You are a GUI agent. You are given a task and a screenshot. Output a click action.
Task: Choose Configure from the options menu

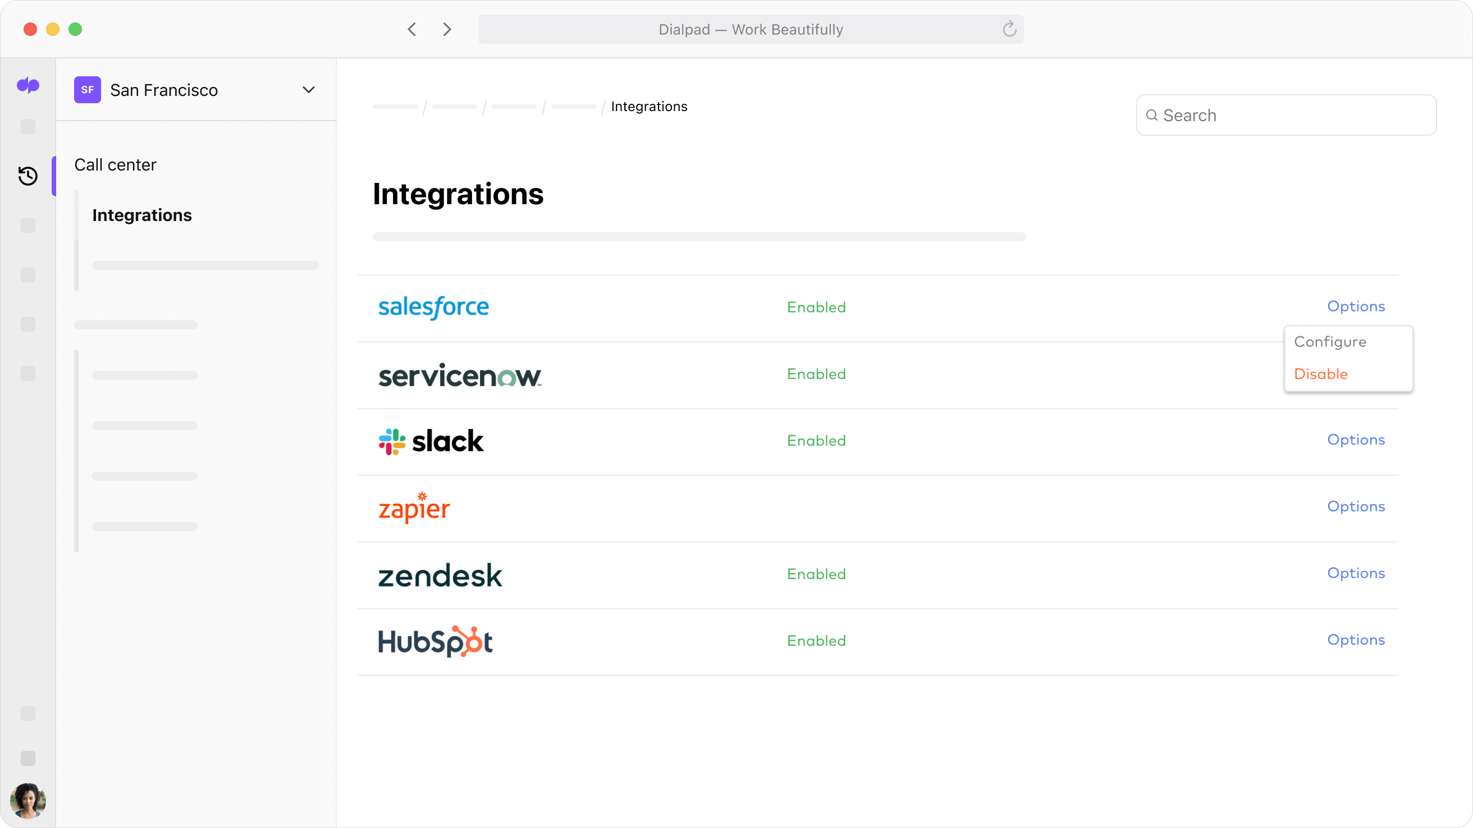tap(1330, 342)
